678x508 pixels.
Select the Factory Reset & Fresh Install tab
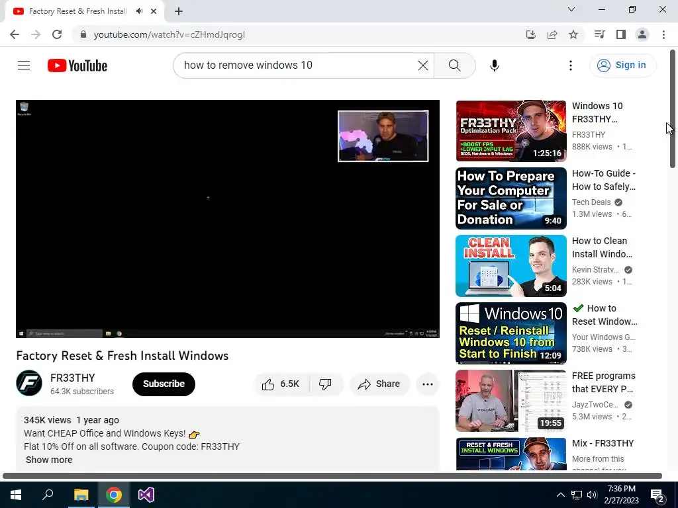click(78, 11)
